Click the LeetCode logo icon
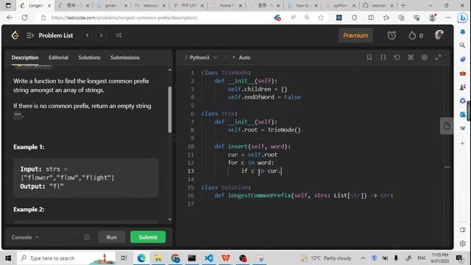 coord(15,35)
